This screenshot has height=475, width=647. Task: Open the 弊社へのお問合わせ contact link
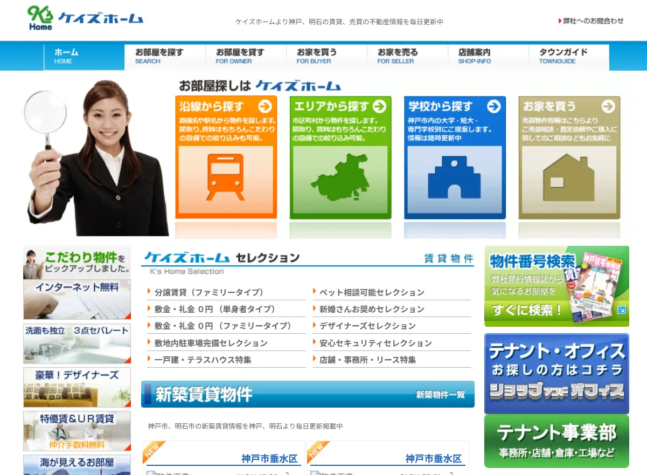(x=591, y=21)
